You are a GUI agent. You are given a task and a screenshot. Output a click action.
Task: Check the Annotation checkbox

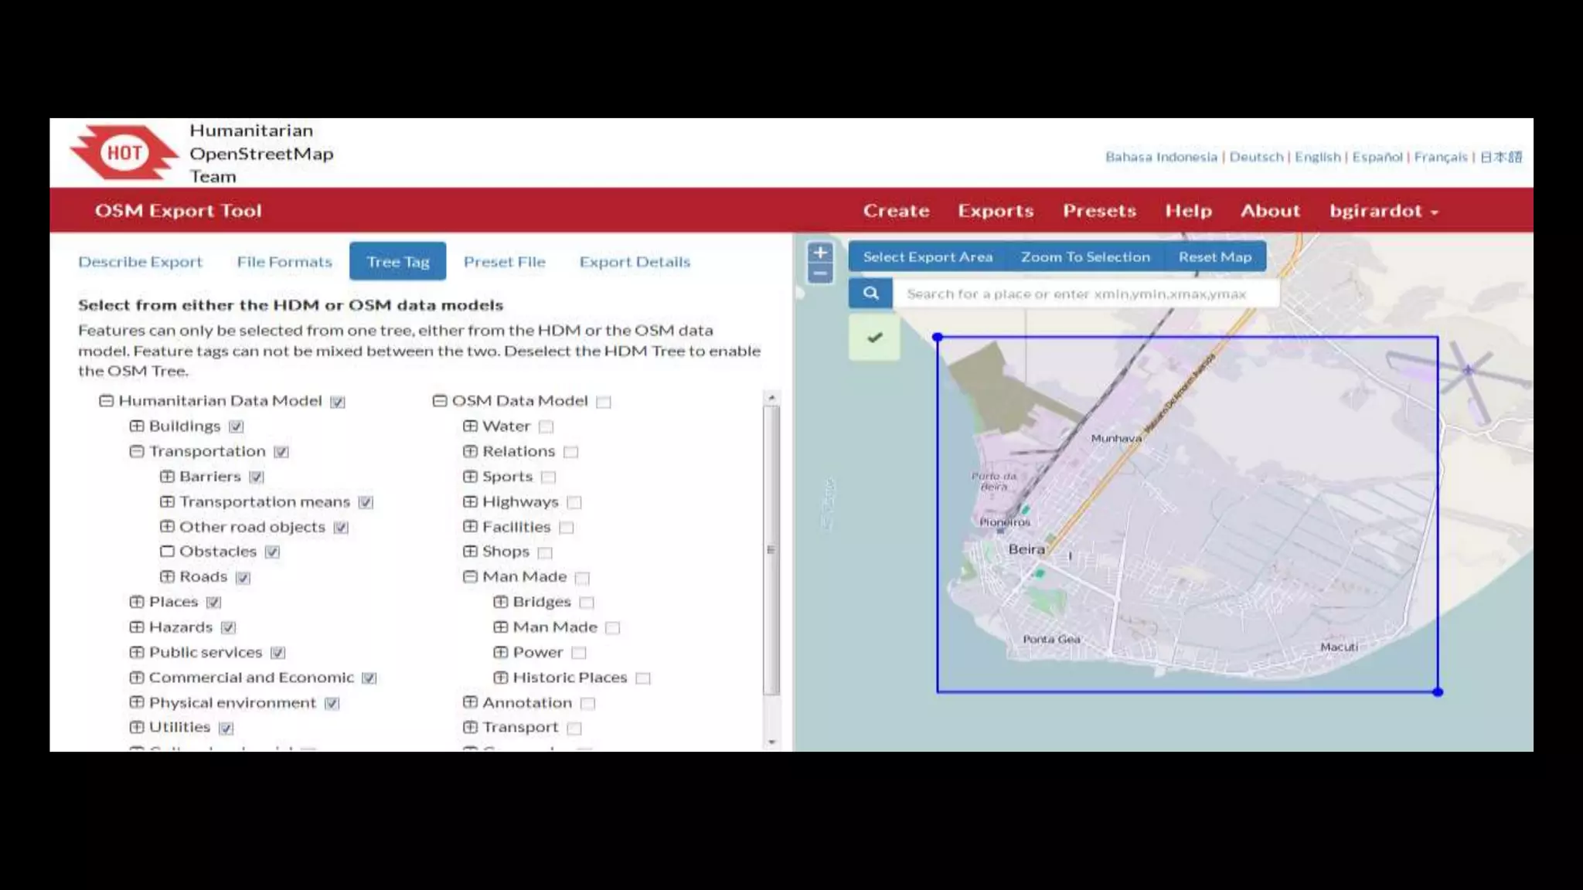pyautogui.click(x=588, y=703)
